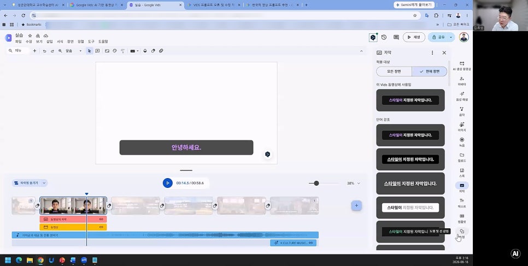Viewport: 528px width, 266px height.
Task: Open the 보기 menu
Action: [x=39, y=42]
